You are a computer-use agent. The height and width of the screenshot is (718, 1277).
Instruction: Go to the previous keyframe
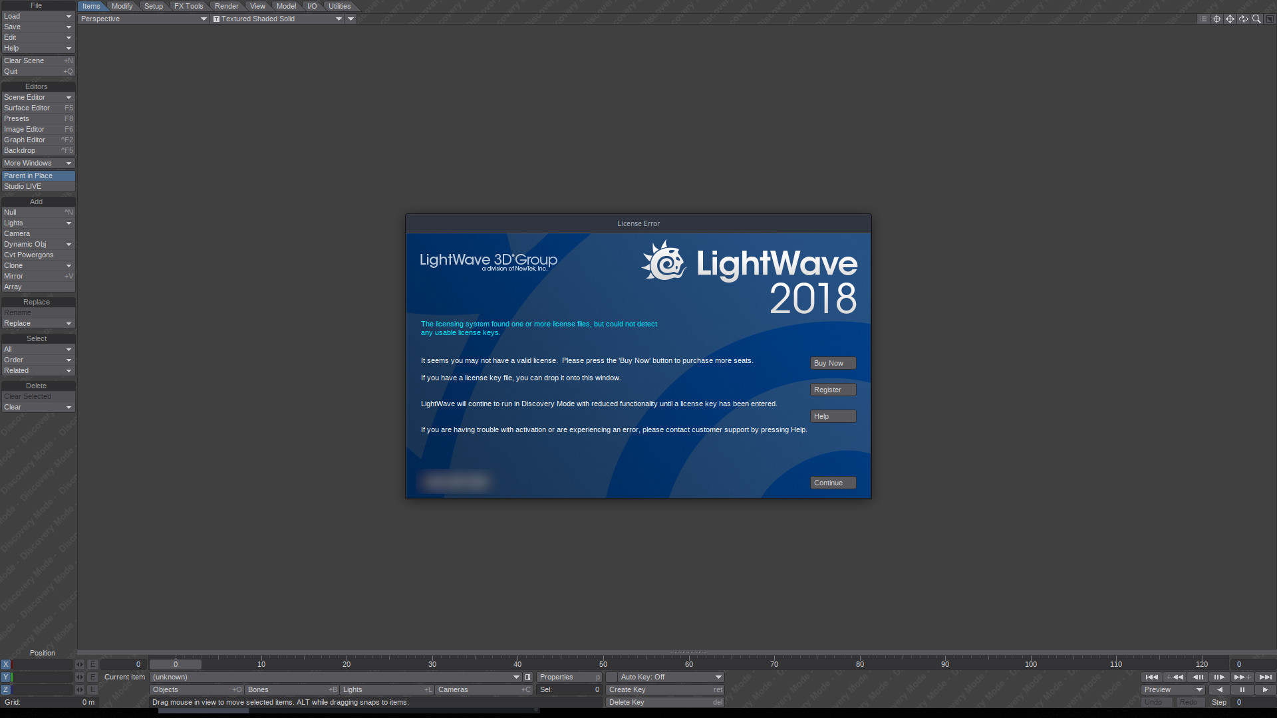pyautogui.click(x=1175, y=677)
